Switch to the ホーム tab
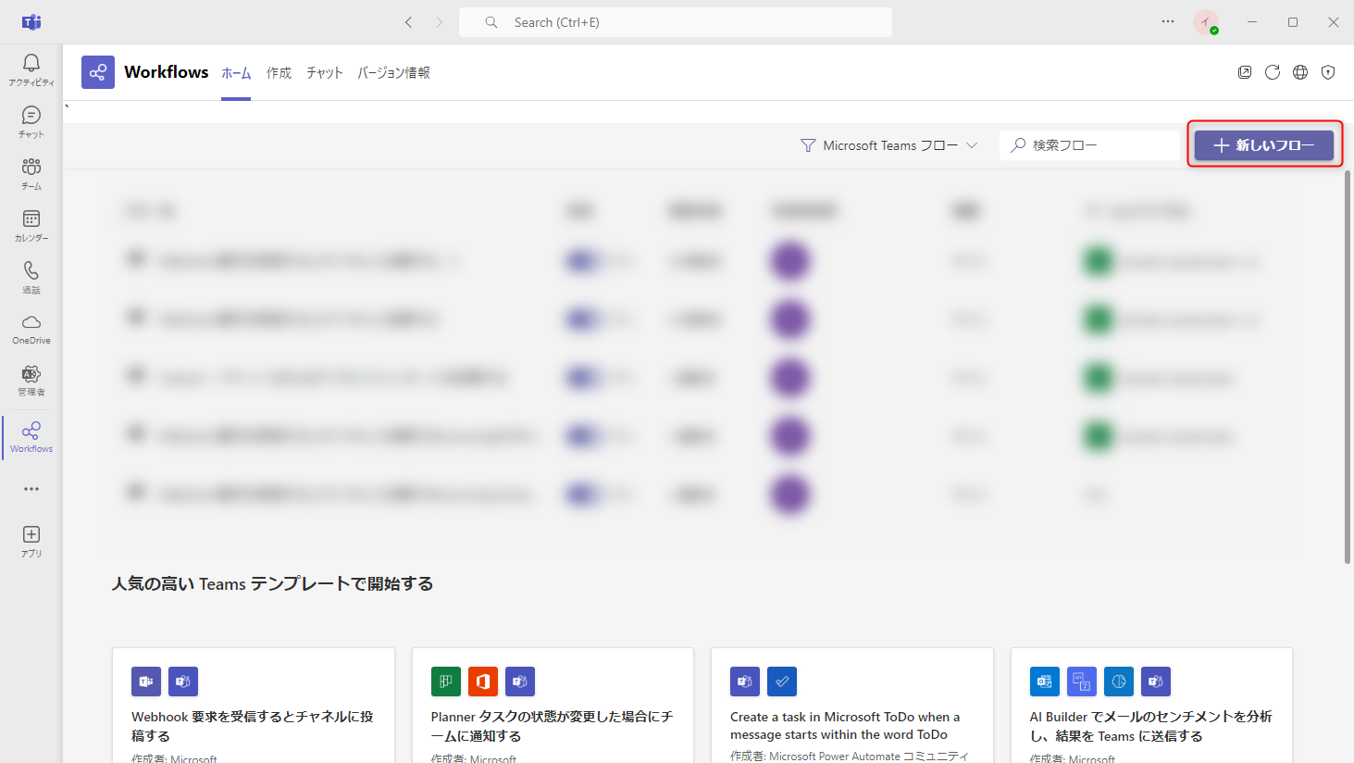Screen dimensions: 1354x763 (x=236, y=73)
